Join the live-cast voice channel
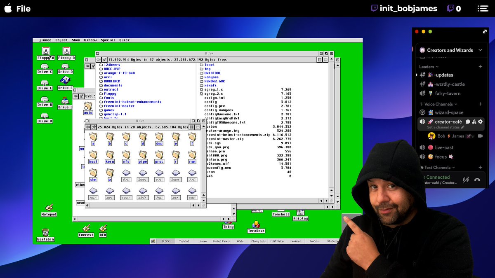495x278 pixels. (443, 147)
